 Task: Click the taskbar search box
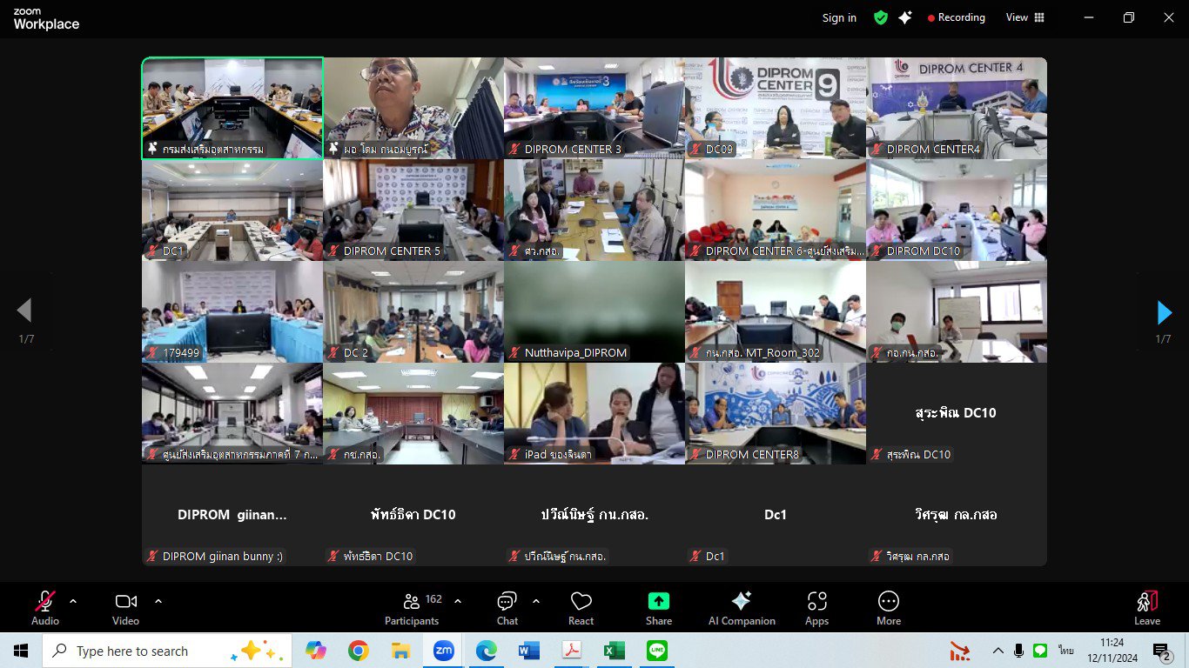pyautogui.click(x=167, y=651)
